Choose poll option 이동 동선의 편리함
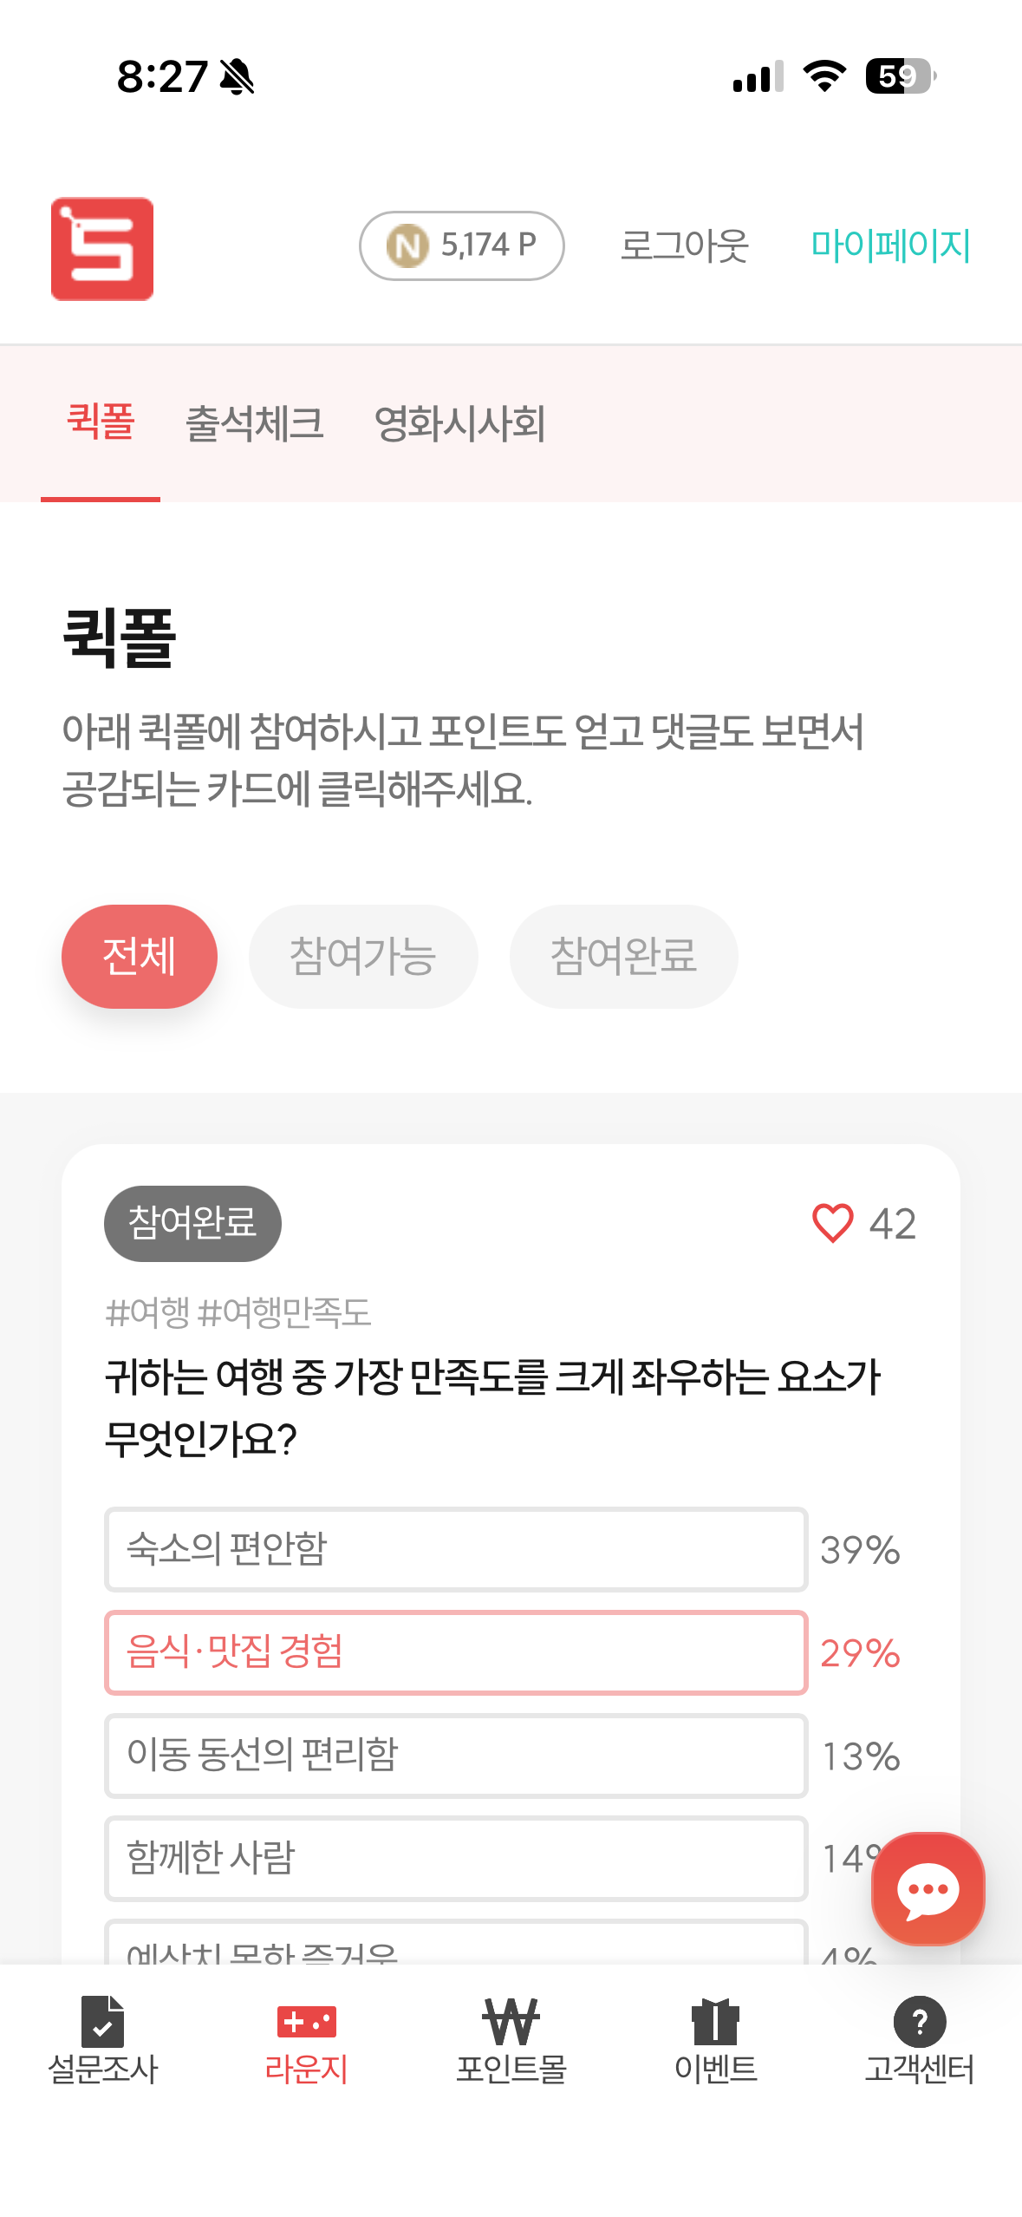Image resolution: width=1022 pixels, height=2217 pixels. (x=456, y=1756)
